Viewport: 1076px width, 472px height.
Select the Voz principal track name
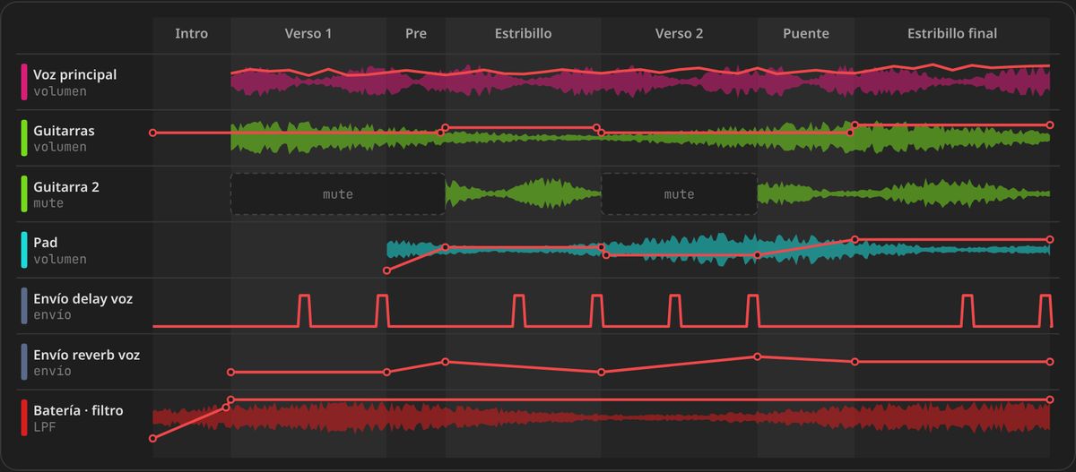tap(74, 74)
